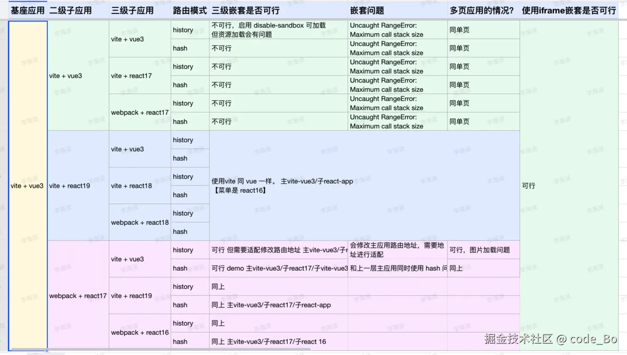Click the 可行，图片加载问题 cell
627x355 pixels.
click(483, 250)
